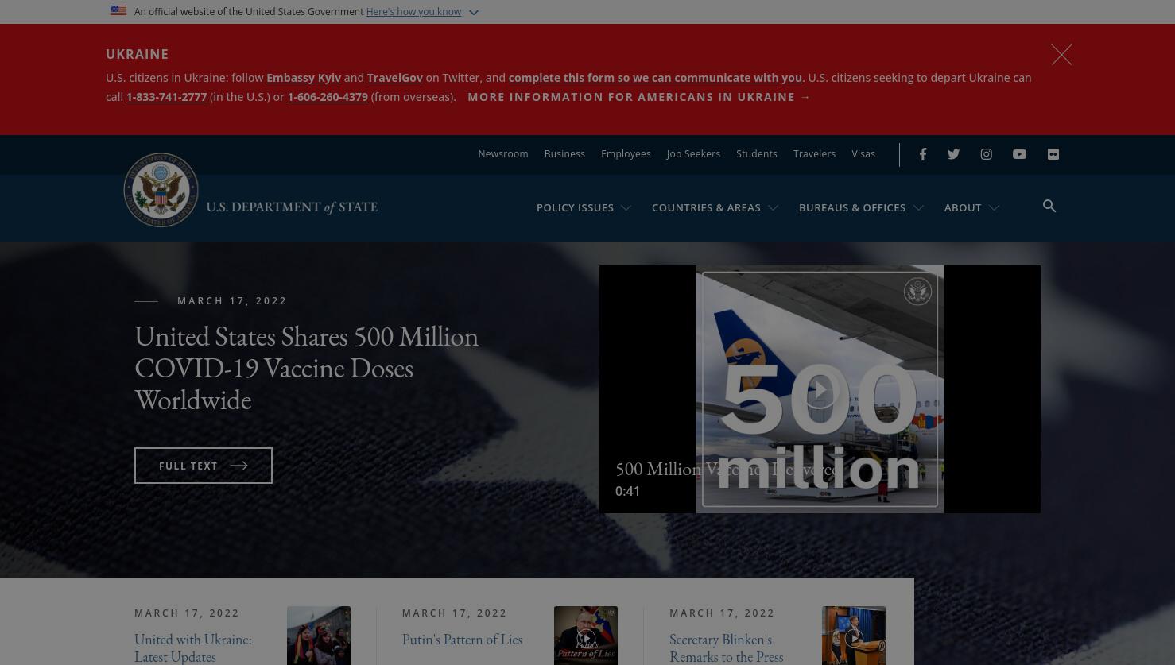Click the UKRAINE alert heading
The image size is (1175, 665).
point(137,54)
